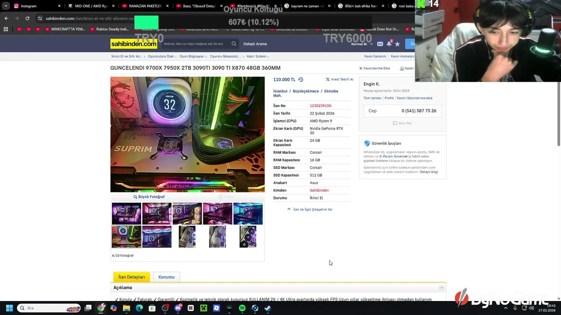Screen dimensions: 561x315
Task: Click the security tips shield icon
Action: [367, 143]
